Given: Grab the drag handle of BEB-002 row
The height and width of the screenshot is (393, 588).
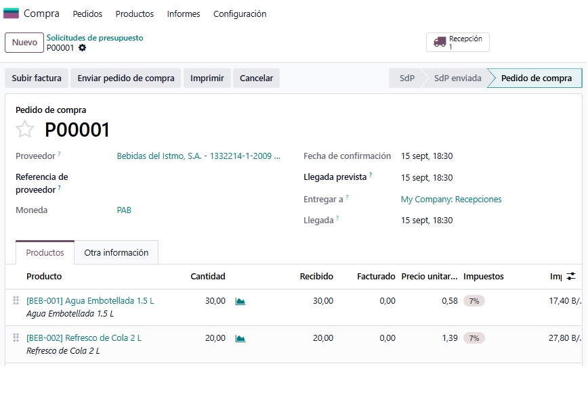Looking at the screenshot, I should [16, 338].
